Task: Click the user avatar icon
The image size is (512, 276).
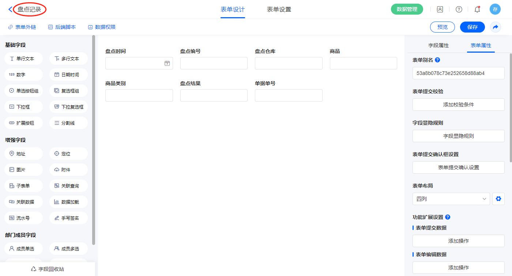Action: [x=495, y=10]
